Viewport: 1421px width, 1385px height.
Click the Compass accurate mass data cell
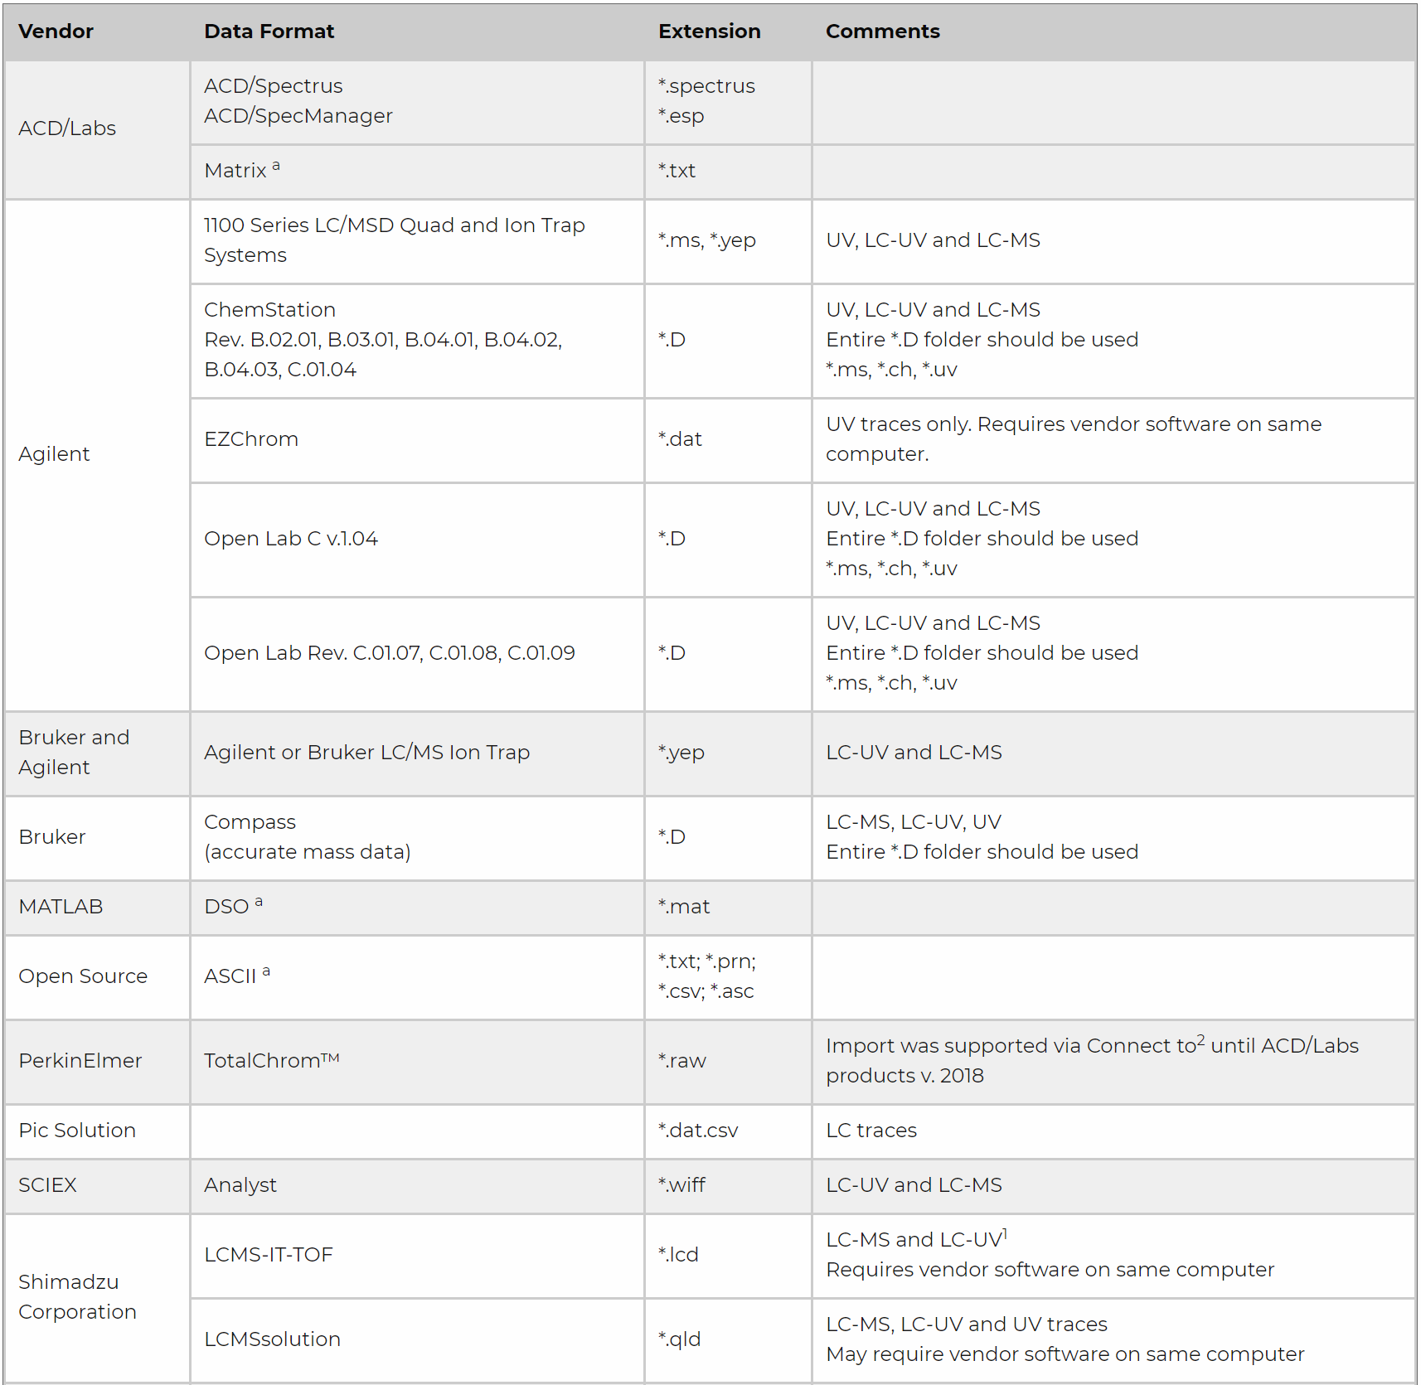[307, 837]
